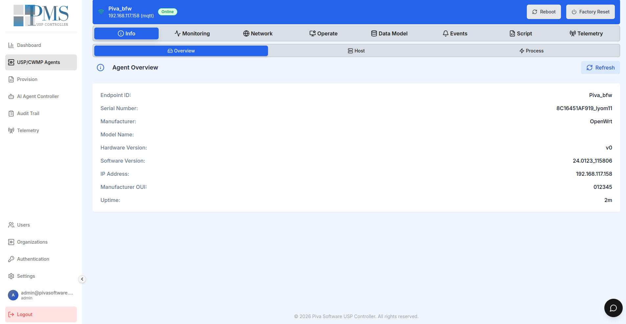Viewport: 626px width, 324px height.
Task: Click the Events bell icon
Action: click(x=446, y=33)
